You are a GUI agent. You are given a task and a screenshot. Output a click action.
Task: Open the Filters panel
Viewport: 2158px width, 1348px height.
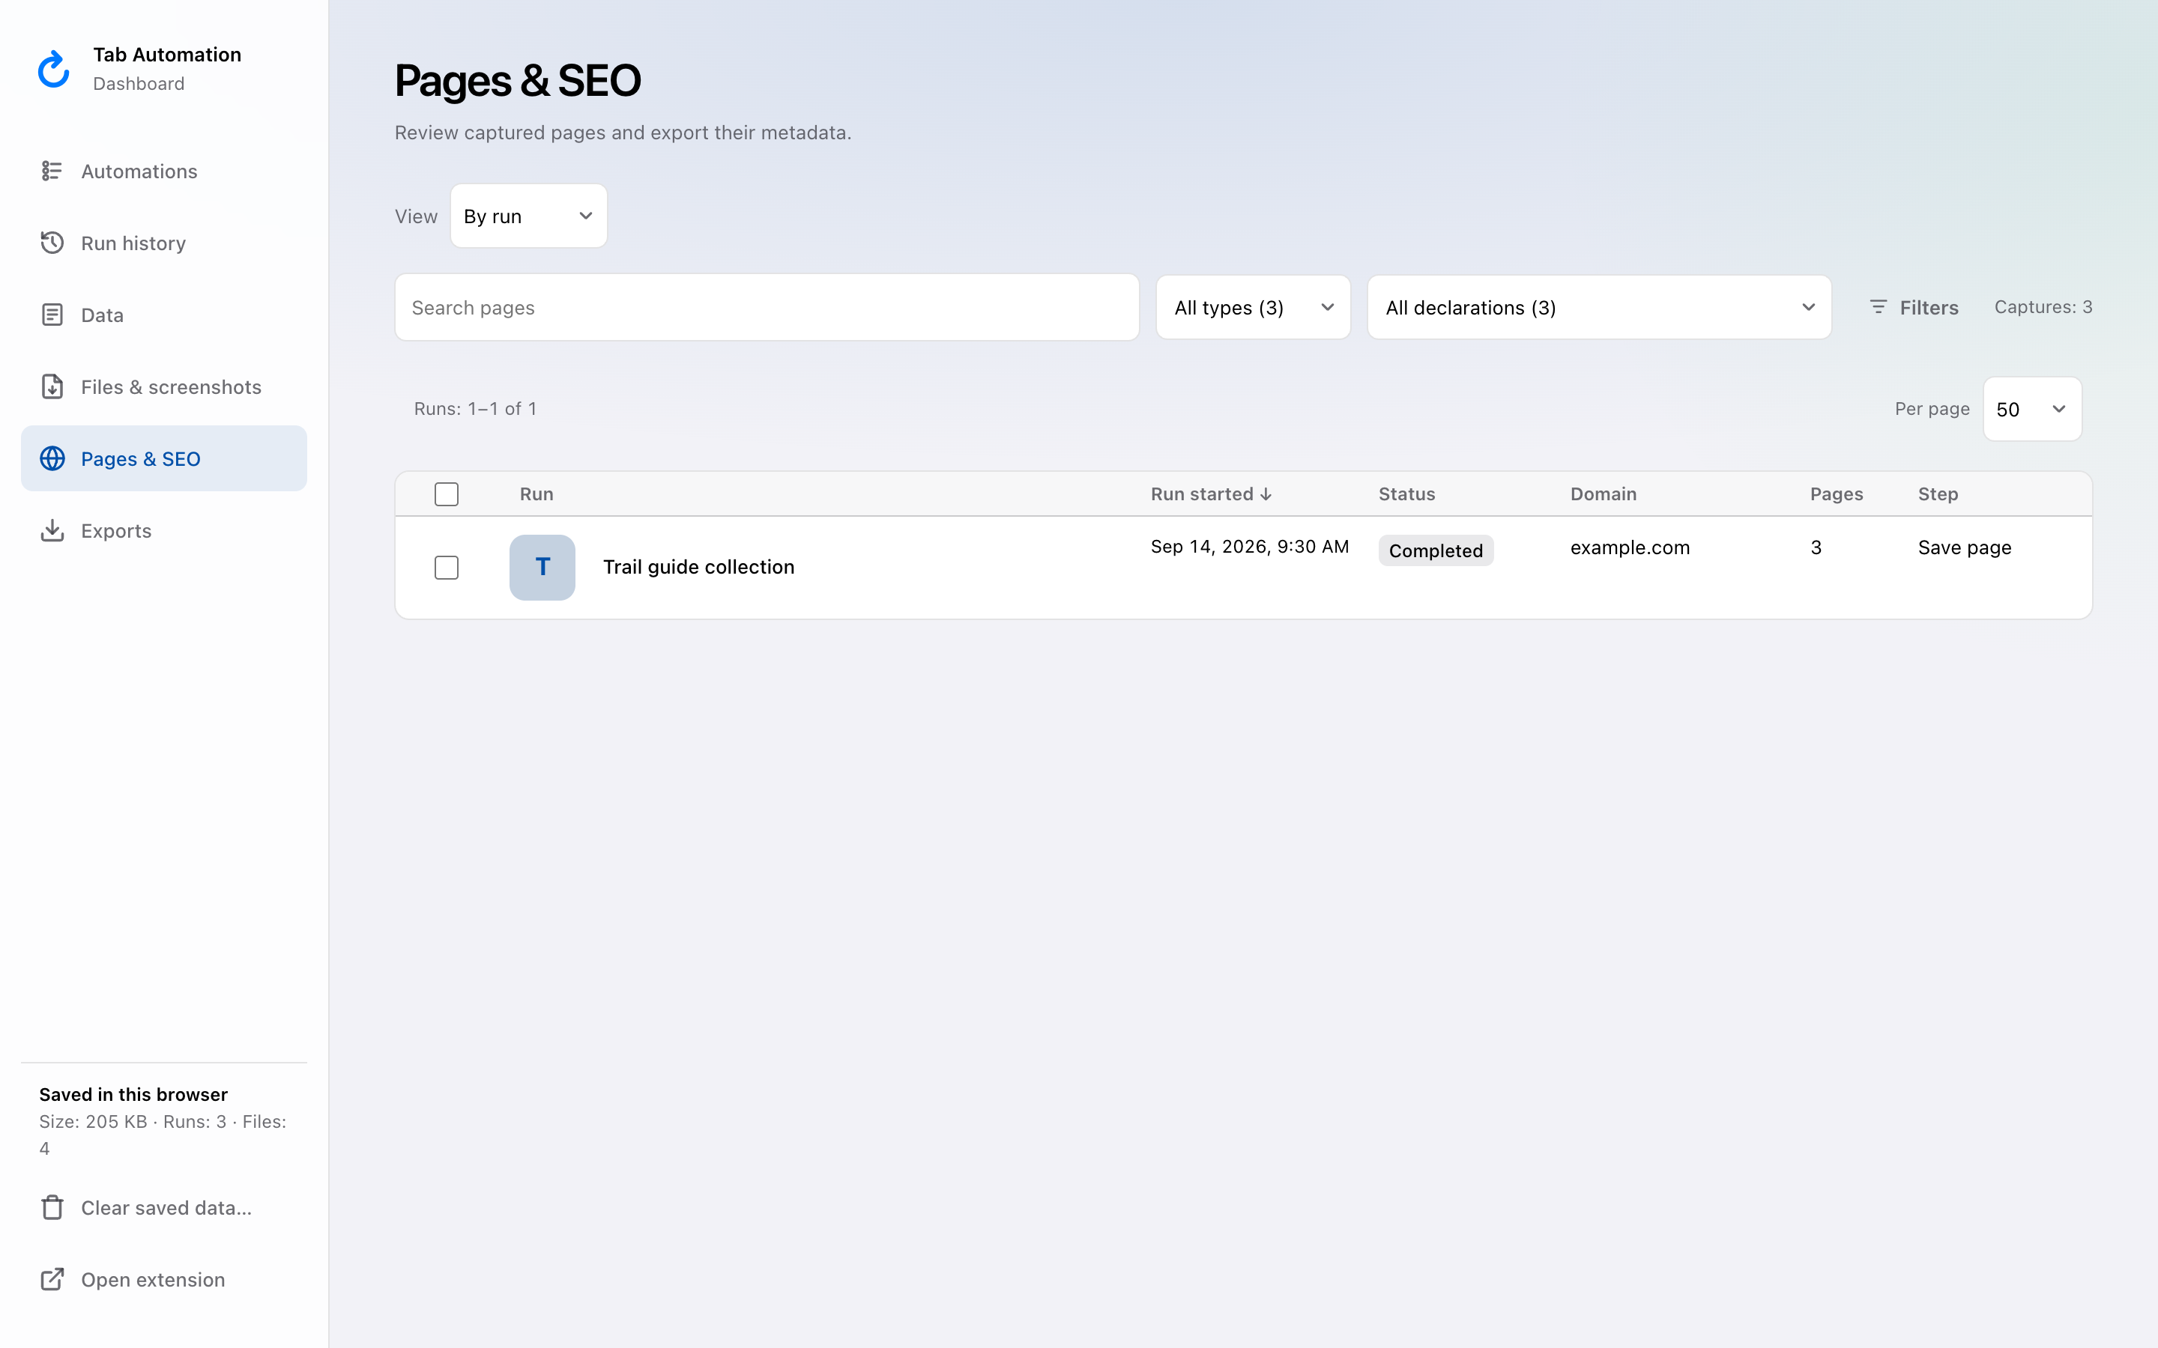coord(1914,307)
